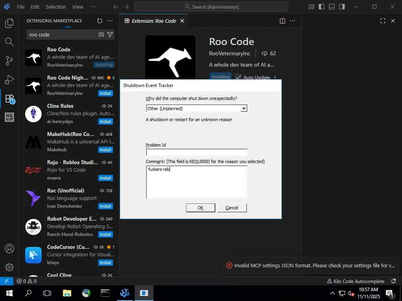
Task: Open Task View on the taskbar
Action: [x=47, y=293]
